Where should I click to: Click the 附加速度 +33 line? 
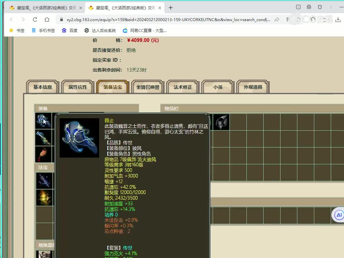pos(118,204)
